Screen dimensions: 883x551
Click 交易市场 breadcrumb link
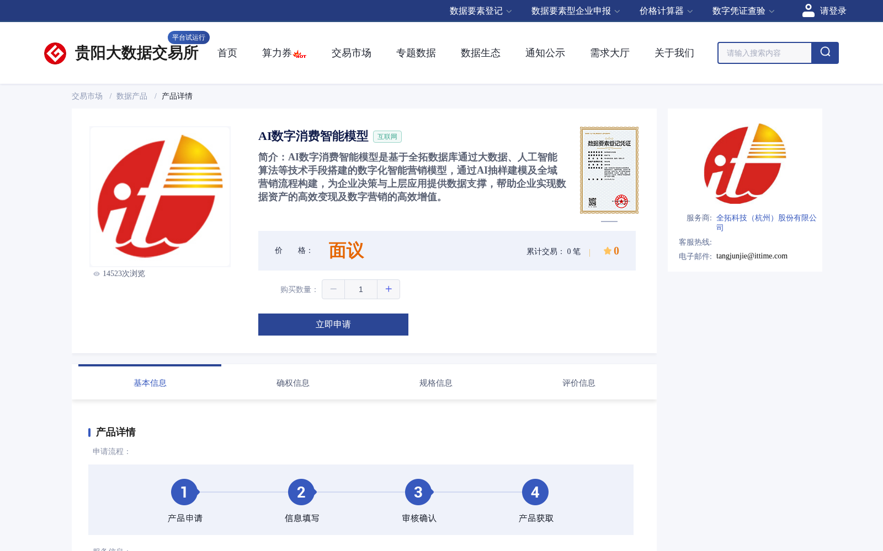(87, 96)
